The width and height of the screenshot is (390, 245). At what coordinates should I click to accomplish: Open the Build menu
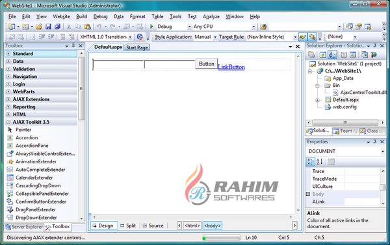point(82,17)
